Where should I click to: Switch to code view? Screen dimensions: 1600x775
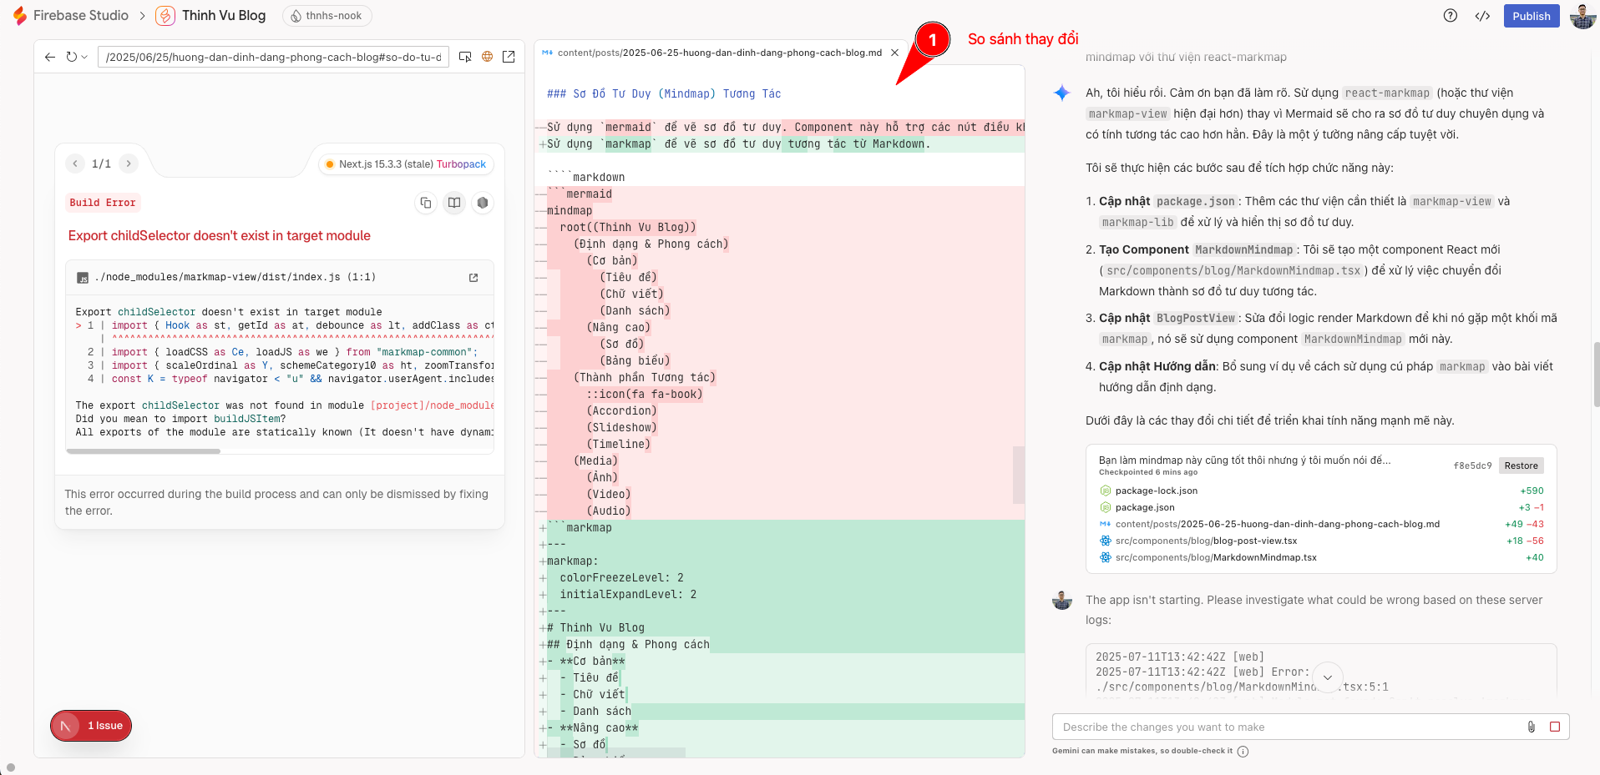1482,16
